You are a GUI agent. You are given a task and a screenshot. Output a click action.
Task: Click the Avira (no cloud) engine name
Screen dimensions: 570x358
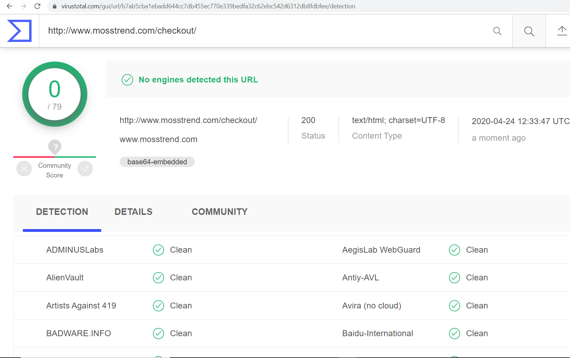tap(372, 306)
